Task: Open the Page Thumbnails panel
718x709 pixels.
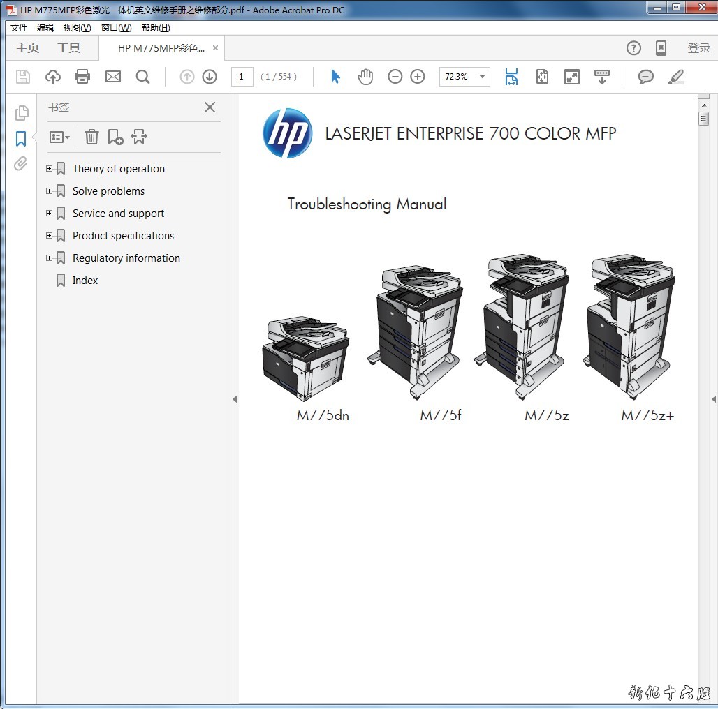Action: tap(22, 113)
